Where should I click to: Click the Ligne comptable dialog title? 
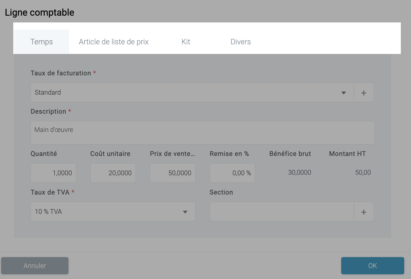tap(40, 13)
